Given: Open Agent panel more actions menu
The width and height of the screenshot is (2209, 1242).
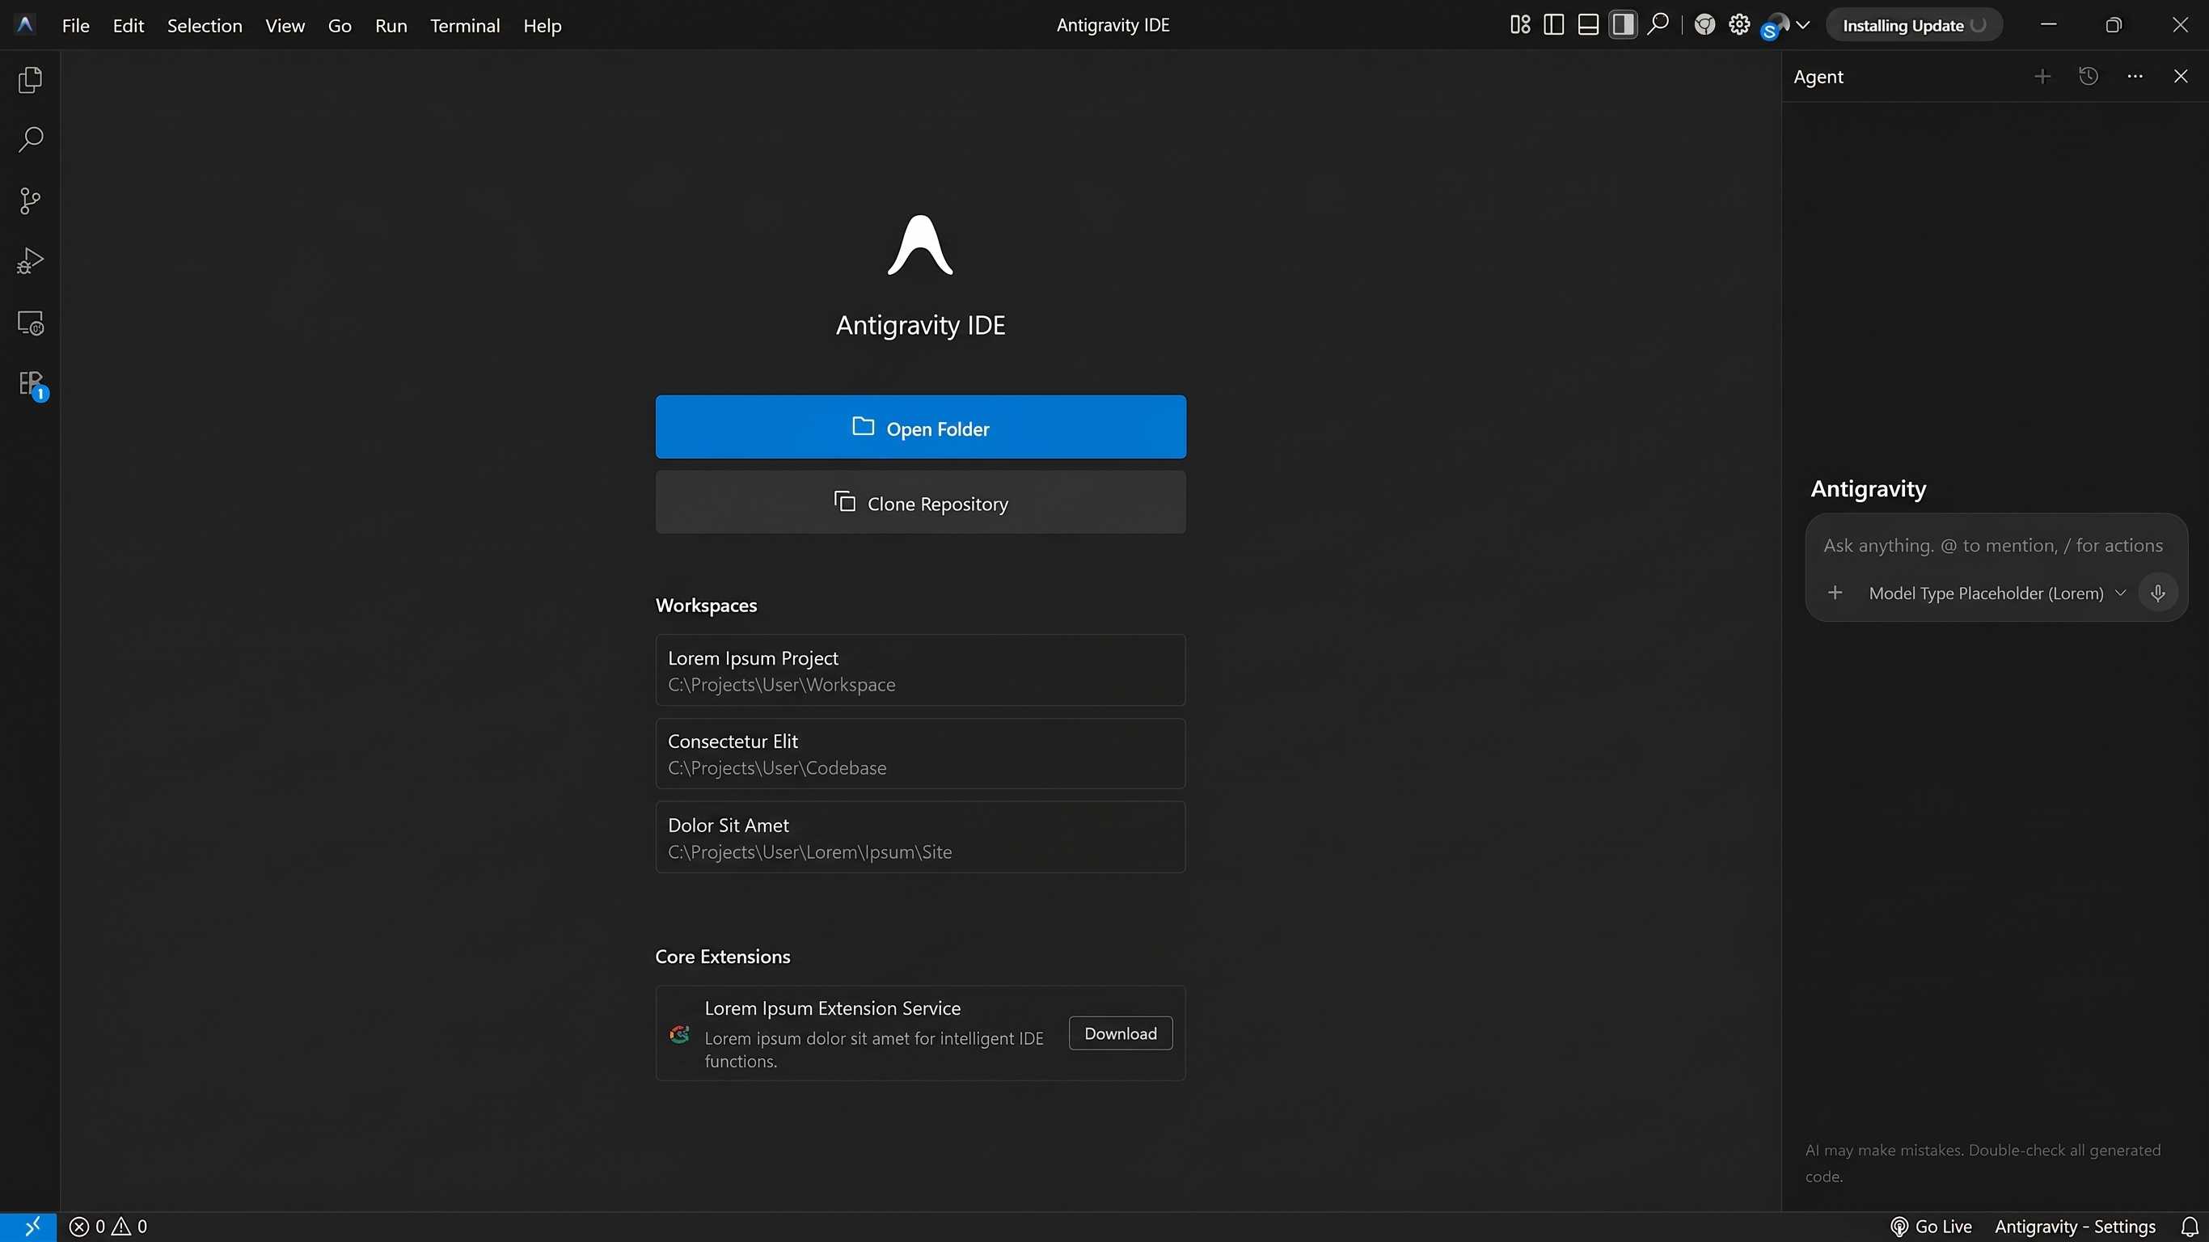Looking at the screenshot, I should 2135,76.
